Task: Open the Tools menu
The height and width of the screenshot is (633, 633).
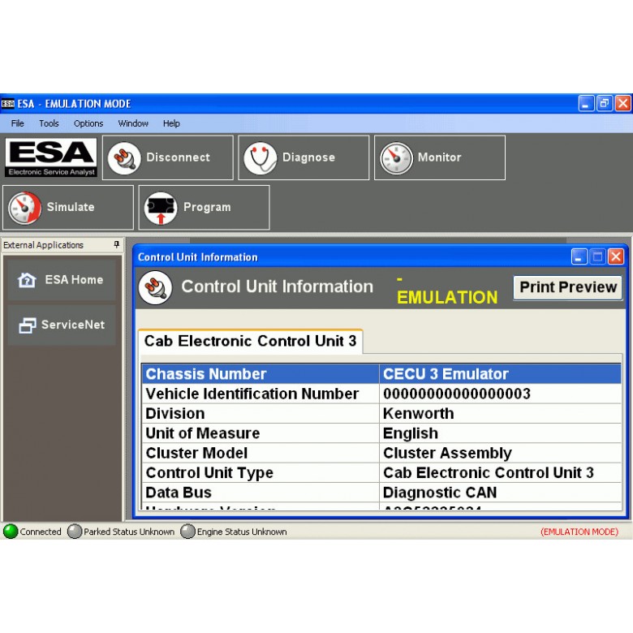Action: point(49,123)
